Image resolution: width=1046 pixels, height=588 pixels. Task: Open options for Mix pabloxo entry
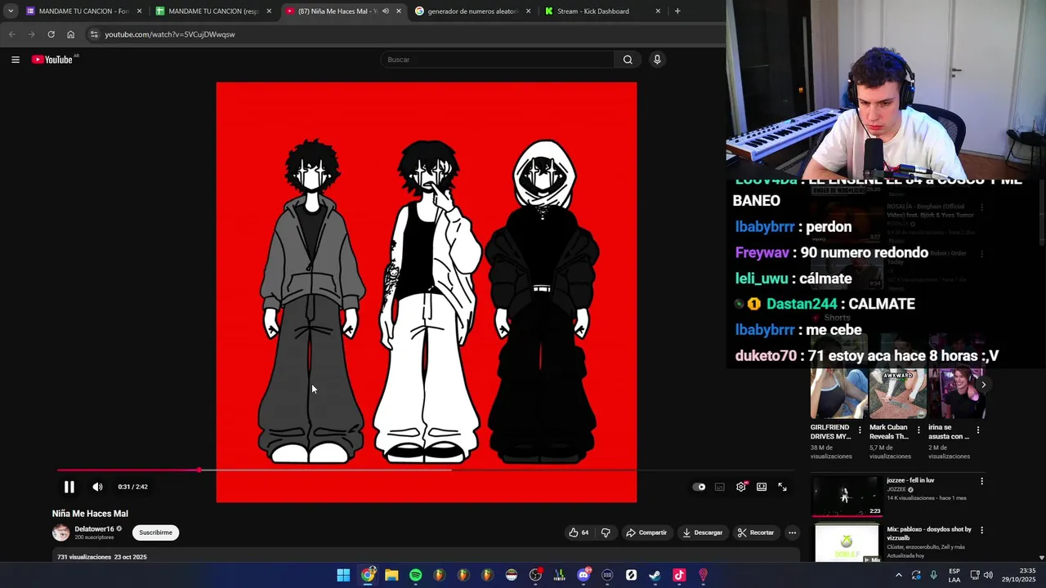click(x=981, y=530)
